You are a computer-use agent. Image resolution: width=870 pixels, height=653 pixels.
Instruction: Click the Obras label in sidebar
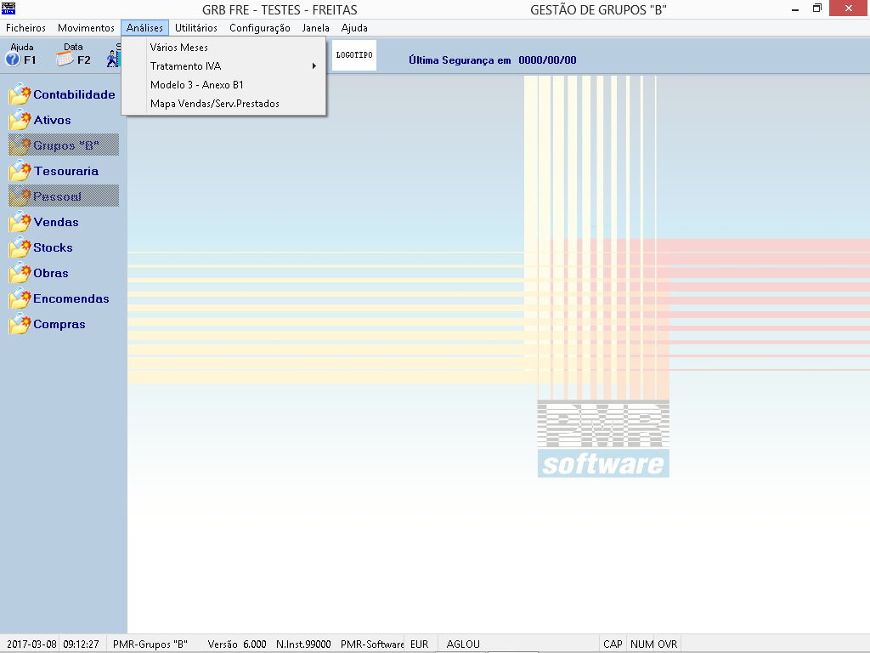click(x=51, y=273)
